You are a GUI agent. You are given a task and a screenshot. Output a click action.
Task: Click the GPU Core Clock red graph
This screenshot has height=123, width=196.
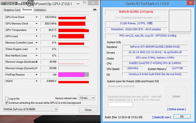click(73, 17)
